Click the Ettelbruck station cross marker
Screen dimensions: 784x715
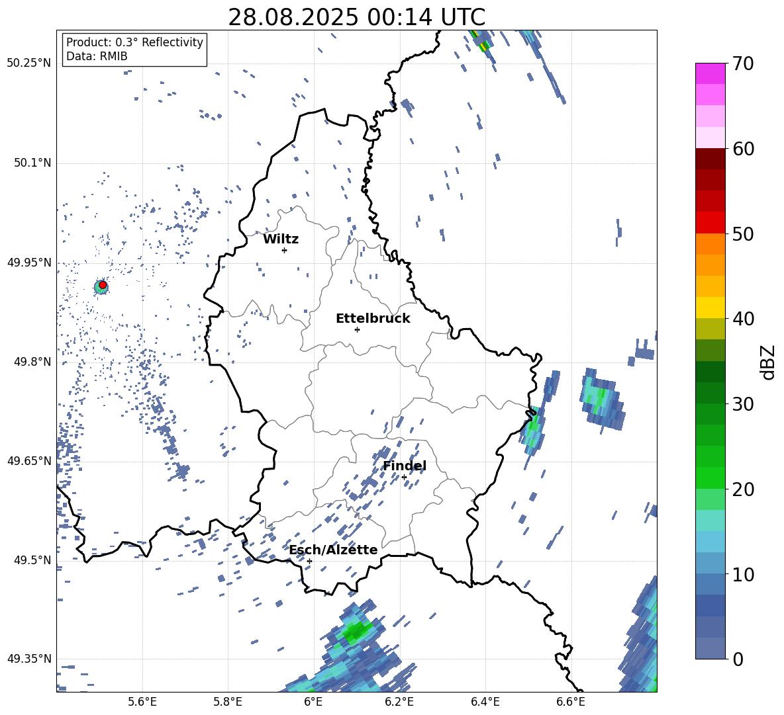[357, 329]
